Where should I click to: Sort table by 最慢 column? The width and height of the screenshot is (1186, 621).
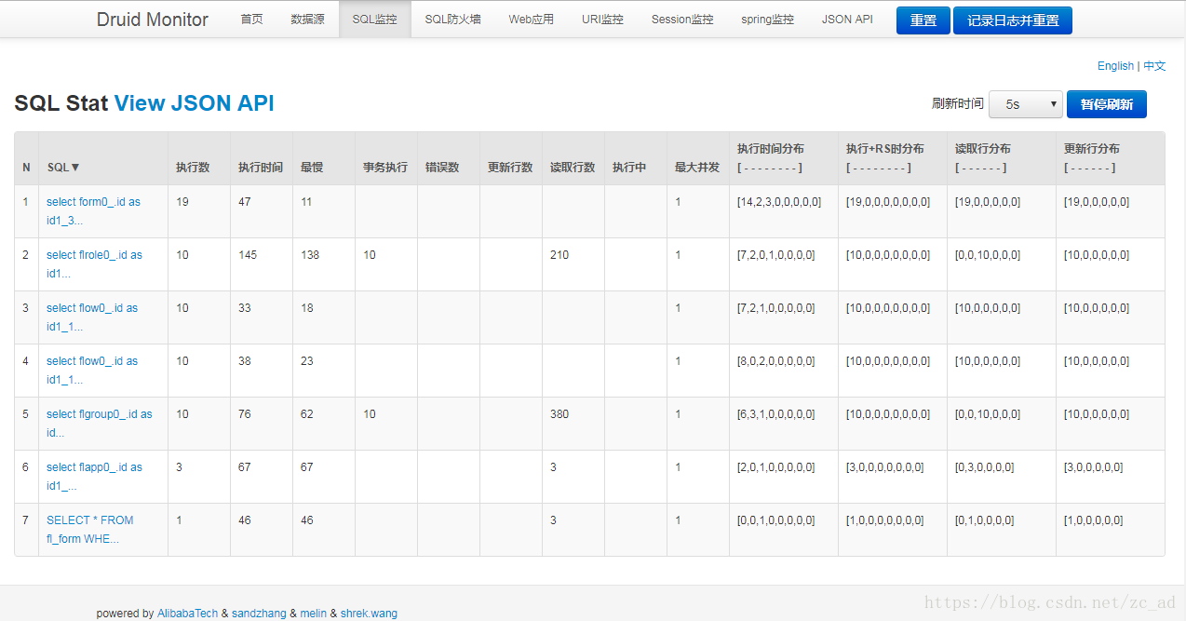[x=312, y=168]
